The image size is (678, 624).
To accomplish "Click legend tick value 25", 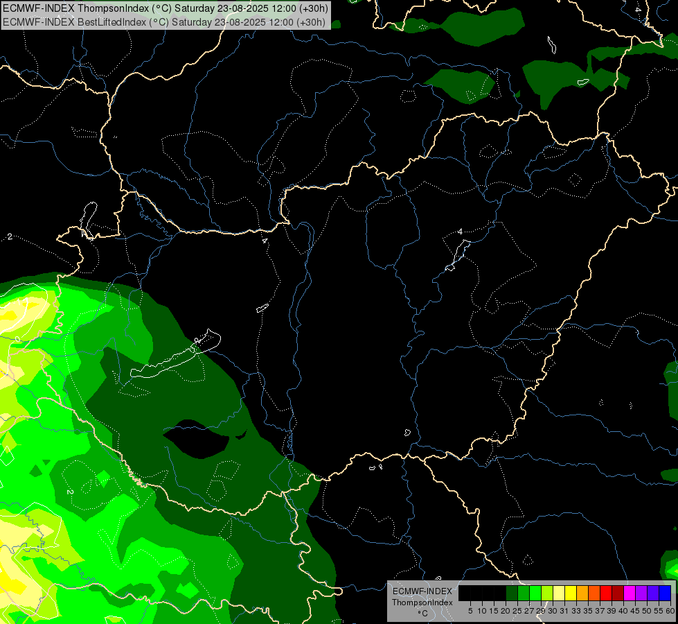I will [x=517, y=611].
